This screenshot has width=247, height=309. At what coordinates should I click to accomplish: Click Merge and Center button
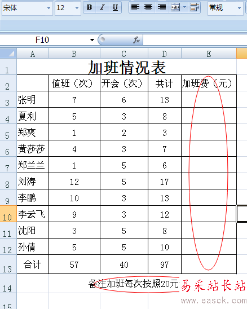[175, 8]
